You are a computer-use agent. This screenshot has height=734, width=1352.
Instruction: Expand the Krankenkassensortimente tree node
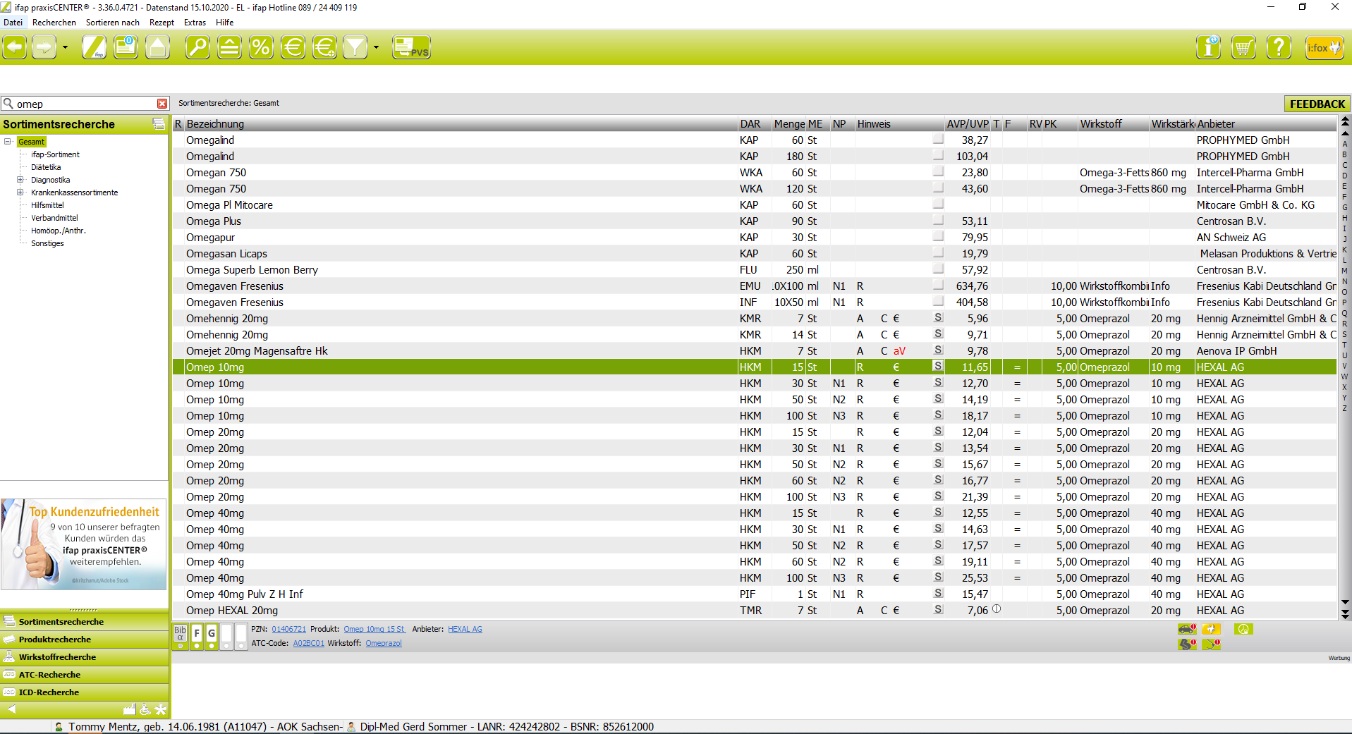[x=20, y=192]
